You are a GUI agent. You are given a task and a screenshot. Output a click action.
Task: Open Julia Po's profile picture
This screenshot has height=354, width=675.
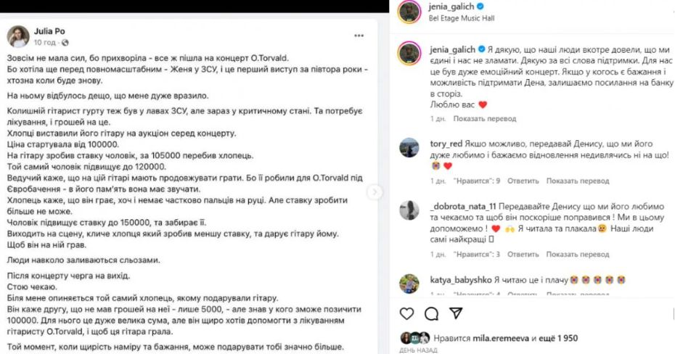[18, 36]
